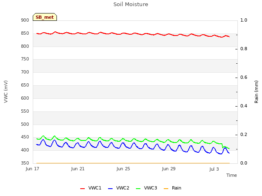Click the orange Rain line in the plot

[133, 163]
